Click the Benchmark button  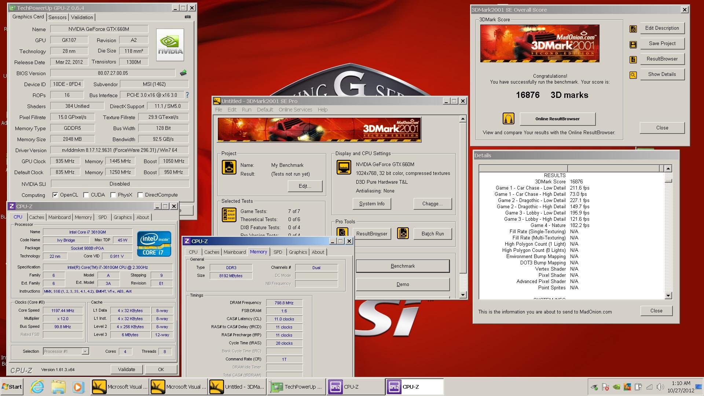click(403, 266)
